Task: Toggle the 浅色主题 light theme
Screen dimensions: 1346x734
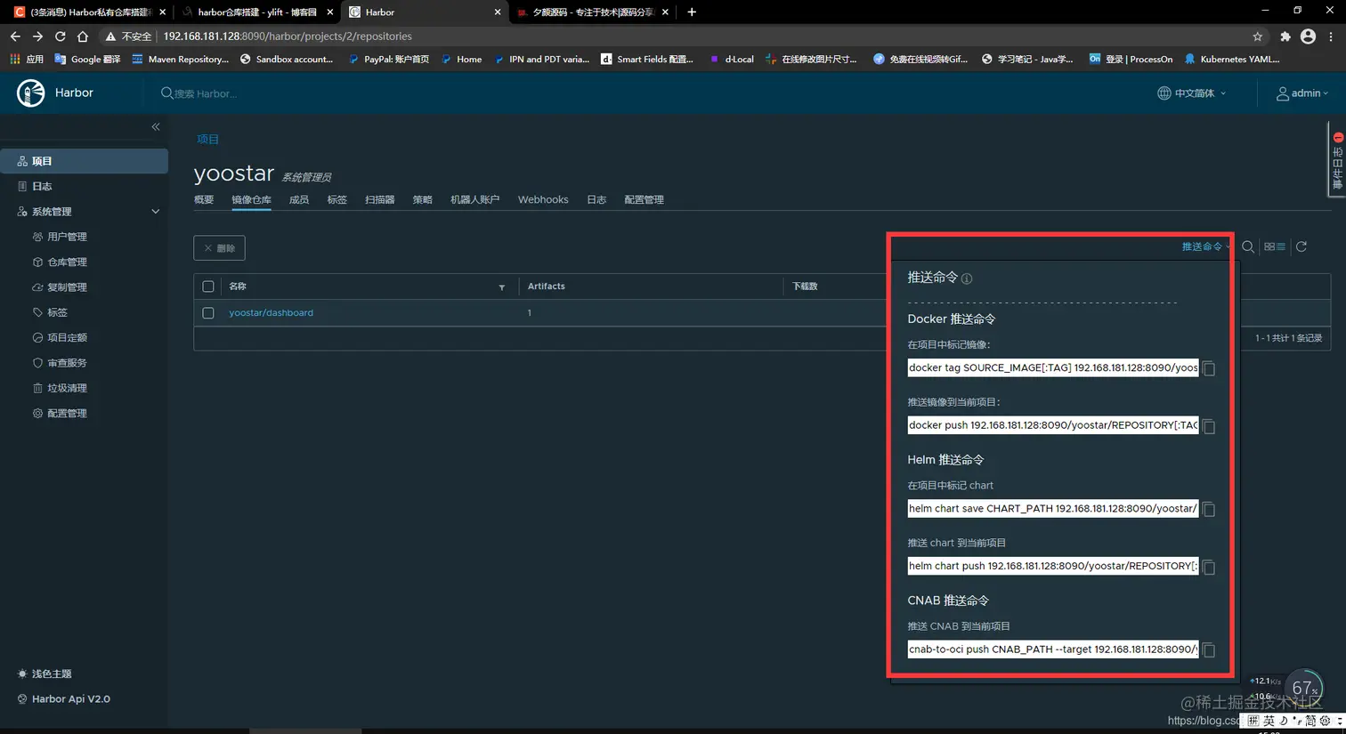Action: 45,674
